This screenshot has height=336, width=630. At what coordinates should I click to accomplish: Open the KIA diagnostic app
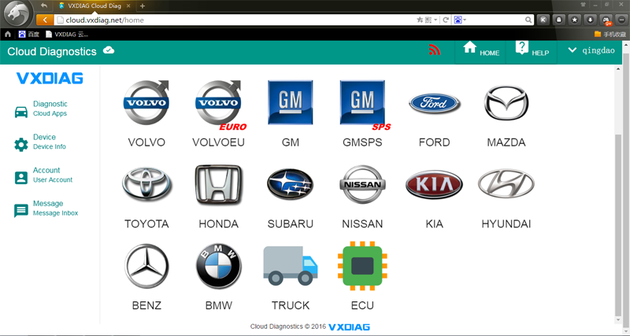click(435, 184)
